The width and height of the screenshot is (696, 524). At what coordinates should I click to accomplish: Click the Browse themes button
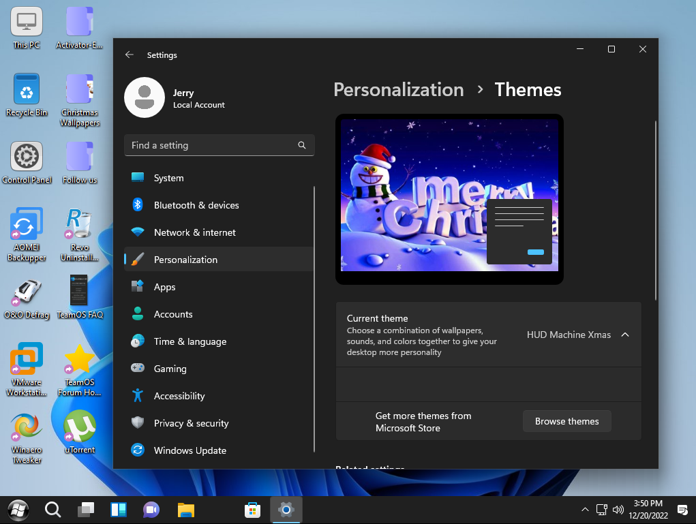point(566,421)
